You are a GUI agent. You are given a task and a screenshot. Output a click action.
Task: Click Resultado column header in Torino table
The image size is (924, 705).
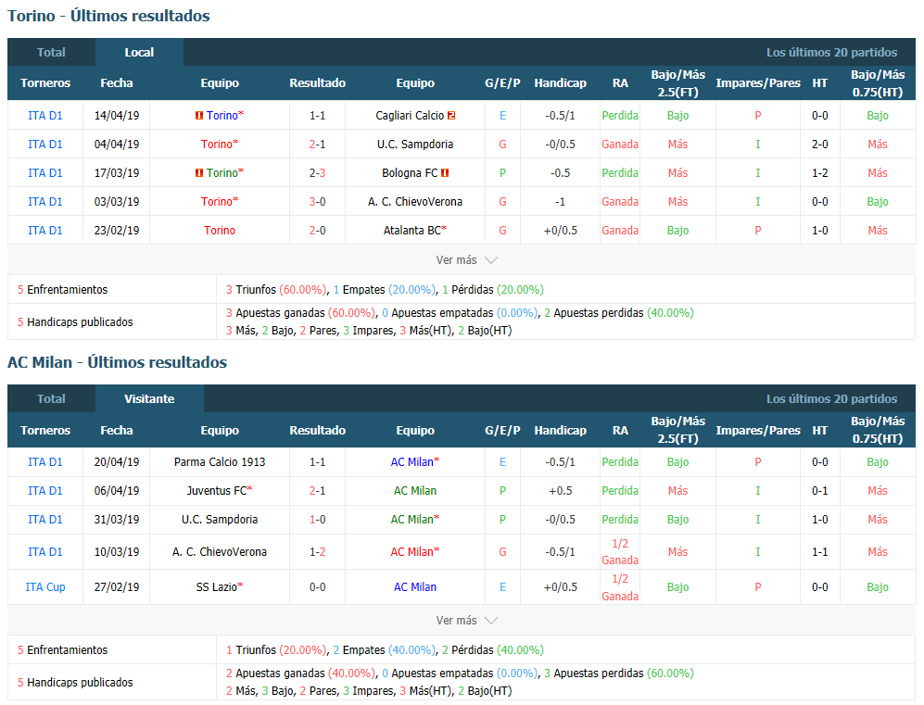(x=317, y=83)
